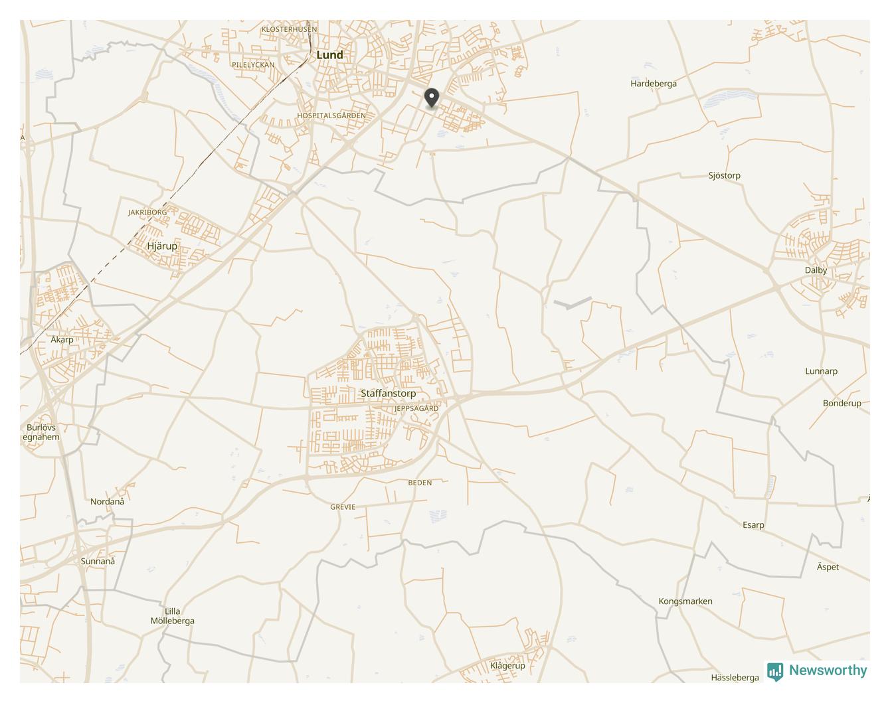Screen dimensions: 890x703
Task: Open the Newsworthy text link
Action: coord(828,670)
